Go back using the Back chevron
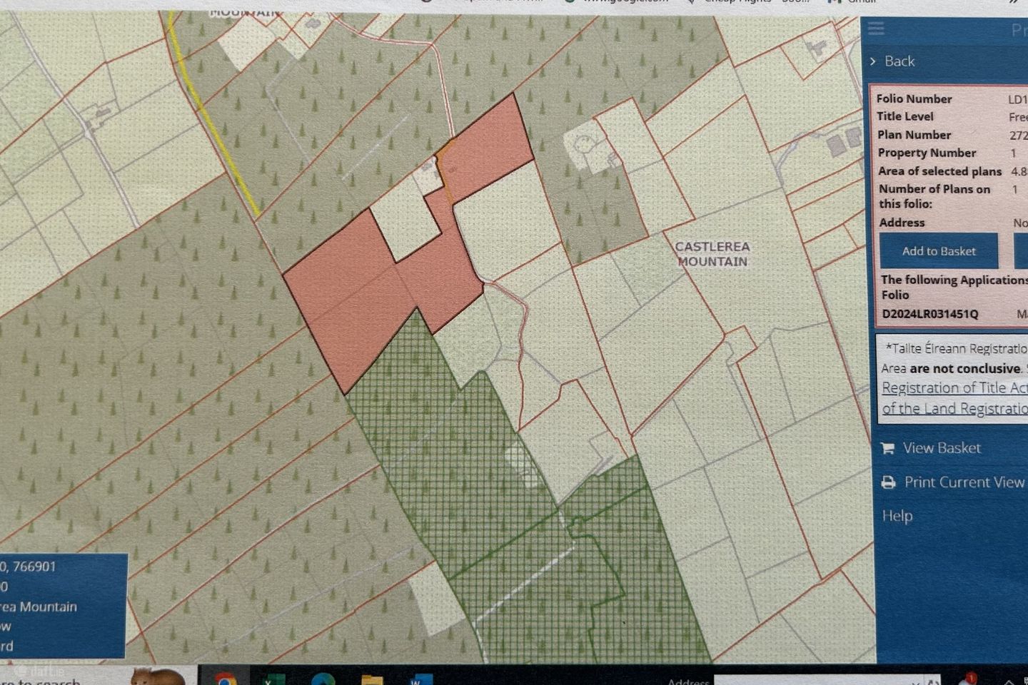Viewport: 1028px width, 685px height. 873,61
